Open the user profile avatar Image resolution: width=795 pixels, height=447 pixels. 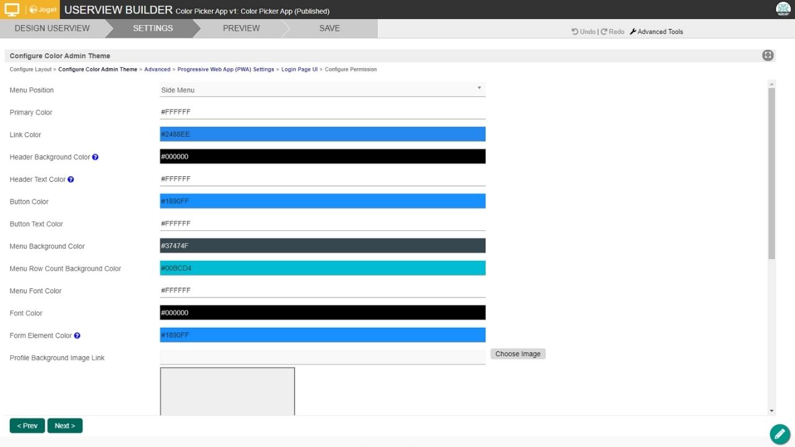(783, 9)
